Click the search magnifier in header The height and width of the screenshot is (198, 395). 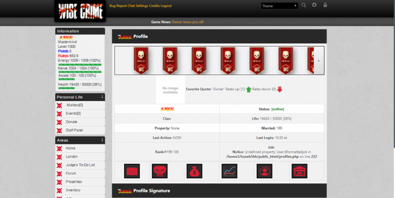(304, 5)
